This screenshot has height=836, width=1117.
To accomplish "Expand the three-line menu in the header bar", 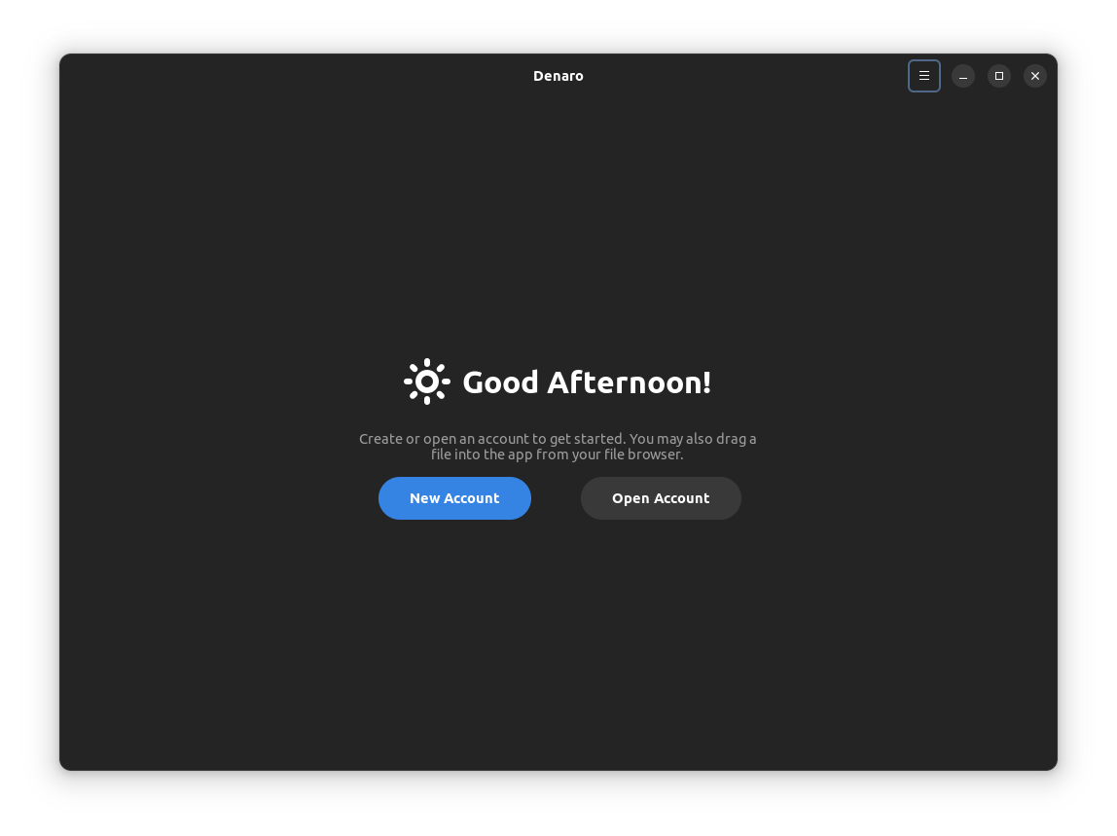I will (924, 76).
